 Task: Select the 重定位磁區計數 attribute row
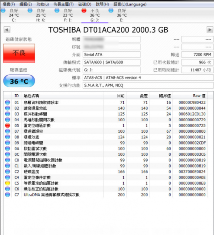tap(106, 126)
